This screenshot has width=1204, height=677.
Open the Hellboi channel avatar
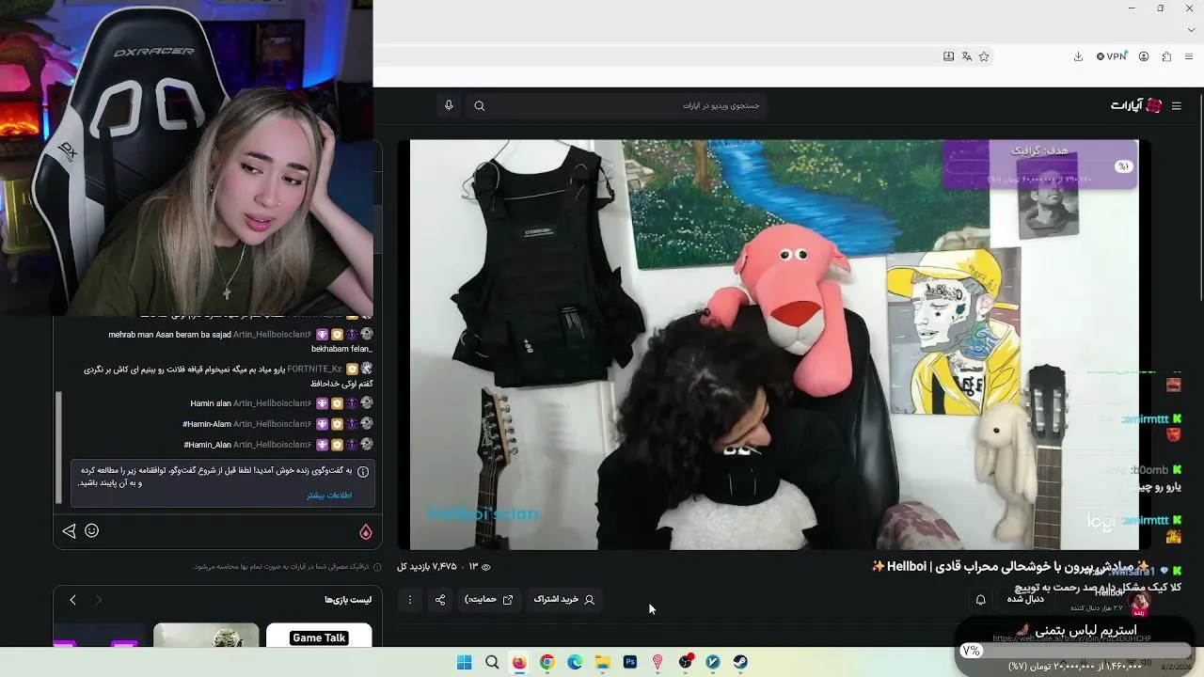(x=1139, y=603)
